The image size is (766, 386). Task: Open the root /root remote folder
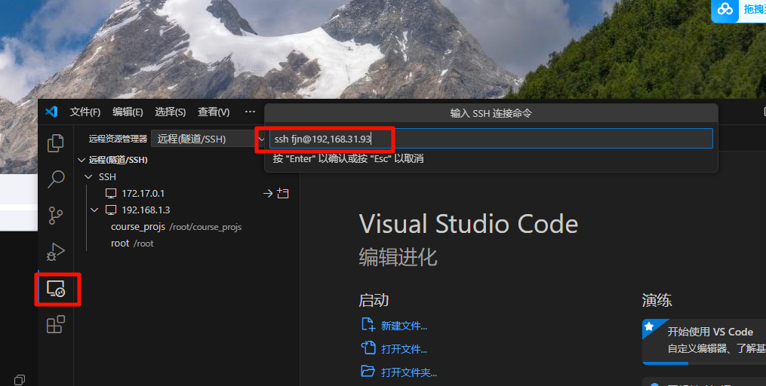tap(132, 244)
